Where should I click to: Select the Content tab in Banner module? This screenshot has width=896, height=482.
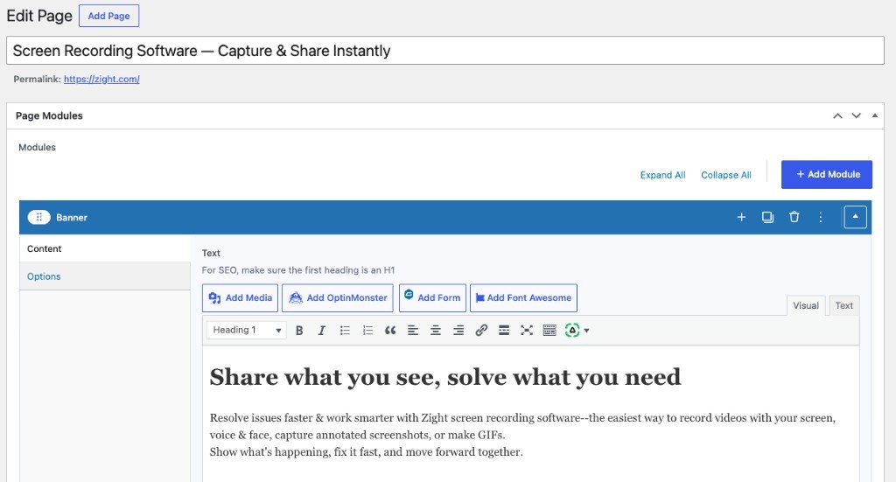click(105, 248)
